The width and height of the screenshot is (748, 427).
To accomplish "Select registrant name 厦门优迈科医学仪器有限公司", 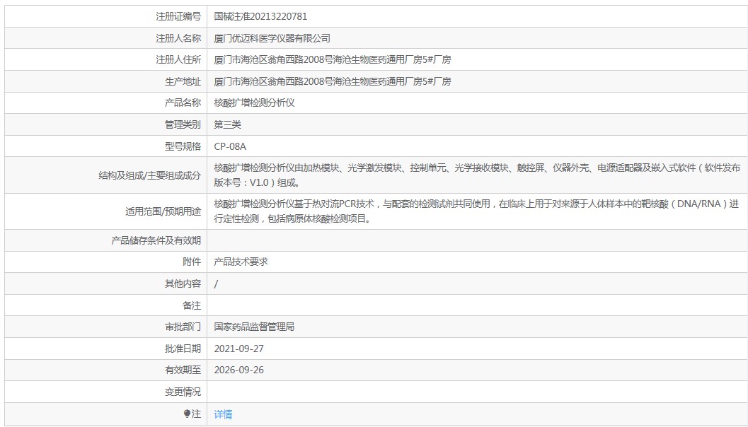I will coord(272,38).
